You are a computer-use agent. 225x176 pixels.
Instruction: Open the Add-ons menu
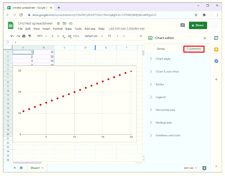click(90, 29)
